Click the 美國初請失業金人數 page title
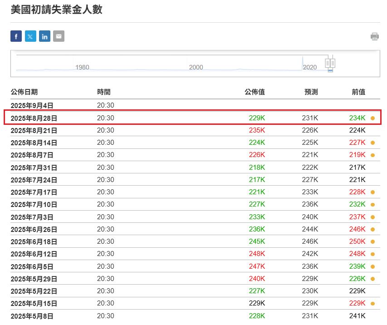The height and width of the screenshot is (325, 387). click(57, 10)
